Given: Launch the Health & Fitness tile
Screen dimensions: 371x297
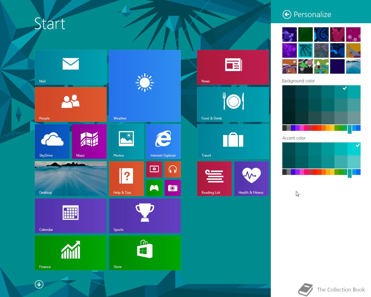Looking at the screenshot, I should 252,179.
